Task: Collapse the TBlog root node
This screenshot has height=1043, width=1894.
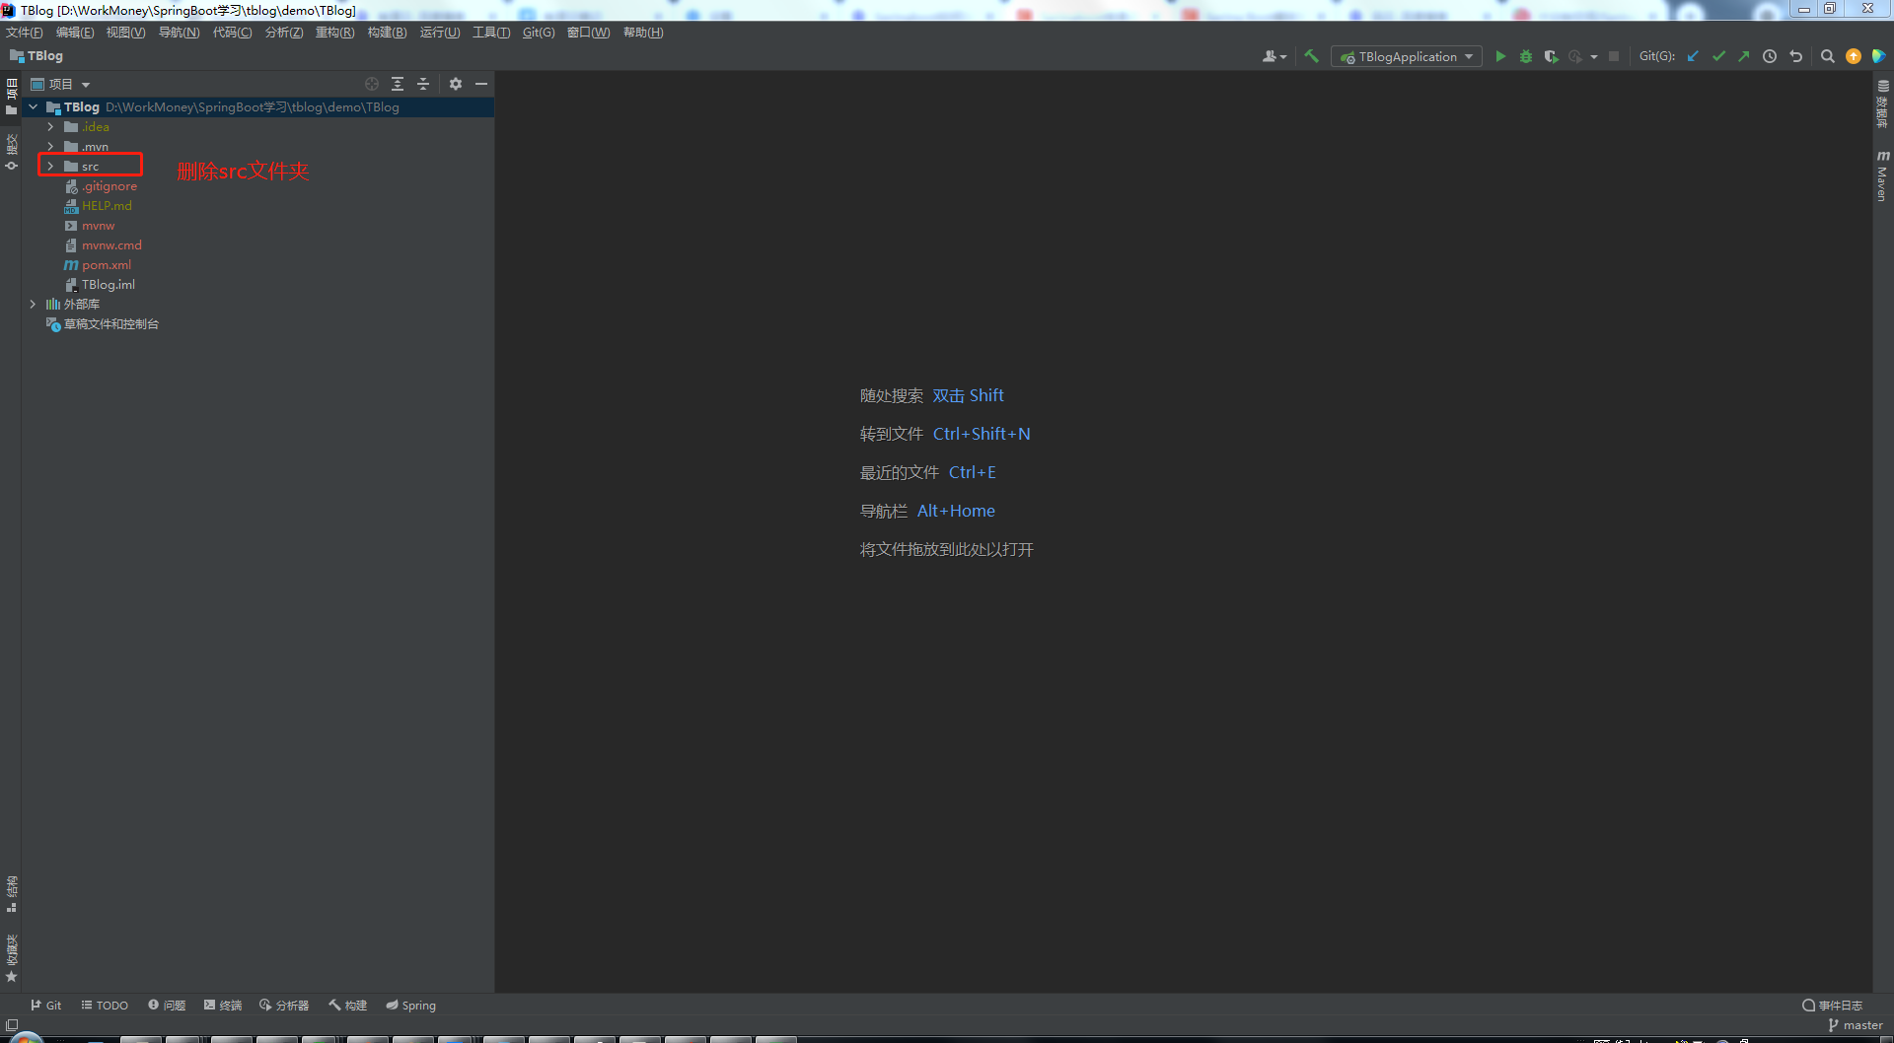Action: [34, 107]
